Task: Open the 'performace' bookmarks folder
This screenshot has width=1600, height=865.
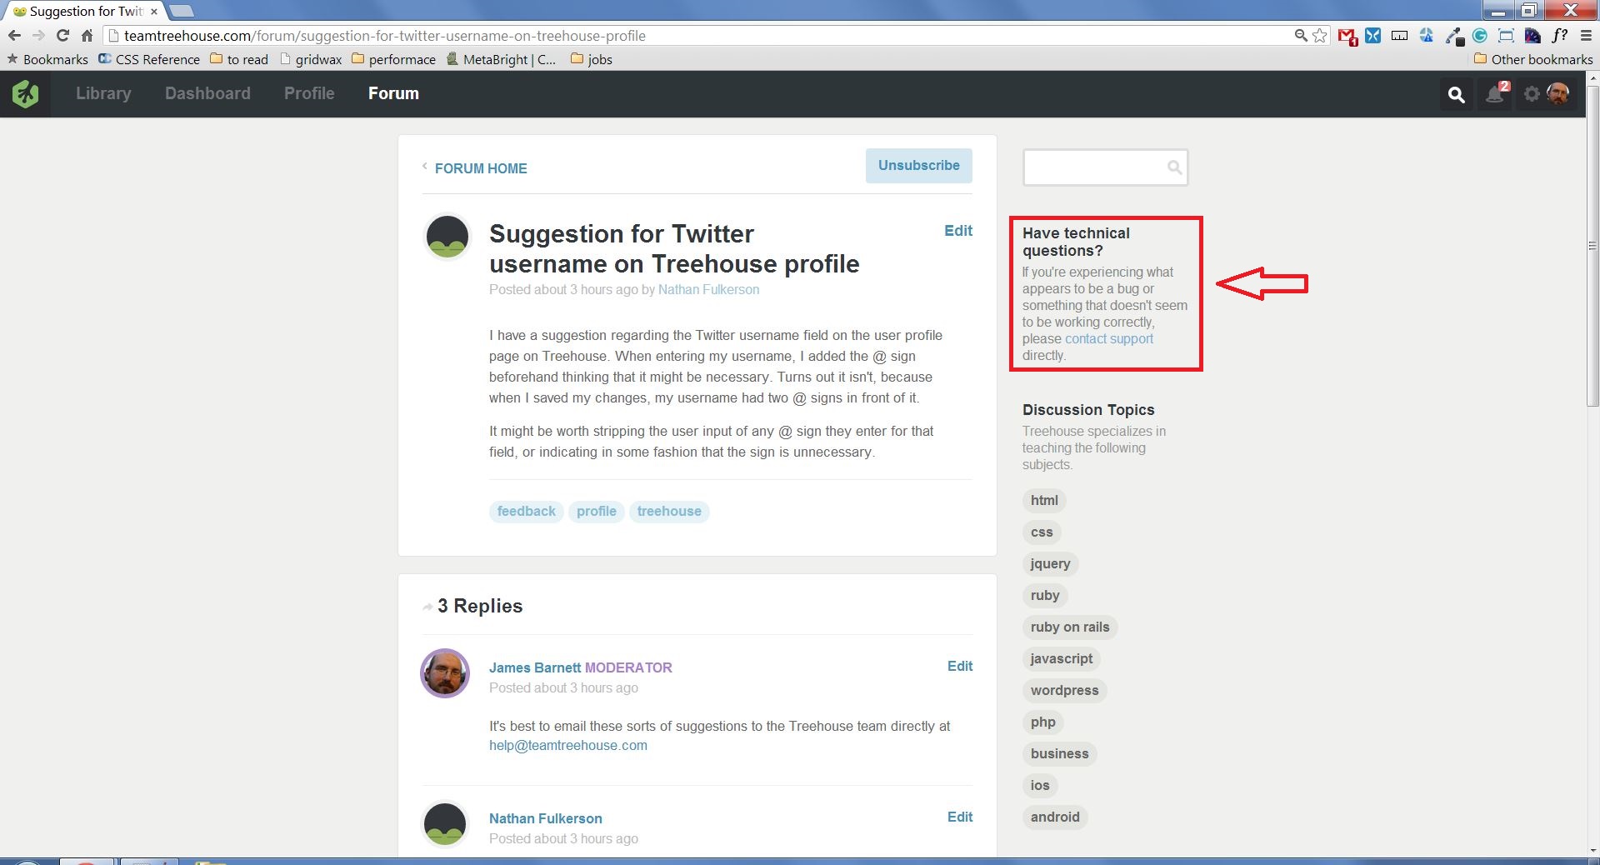Action: coord(393,59)
